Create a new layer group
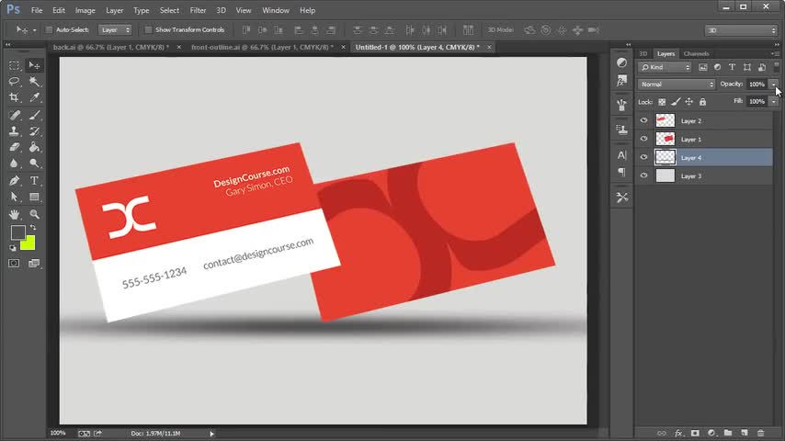This screenshot has height=441, width=785. click(728, 433)
